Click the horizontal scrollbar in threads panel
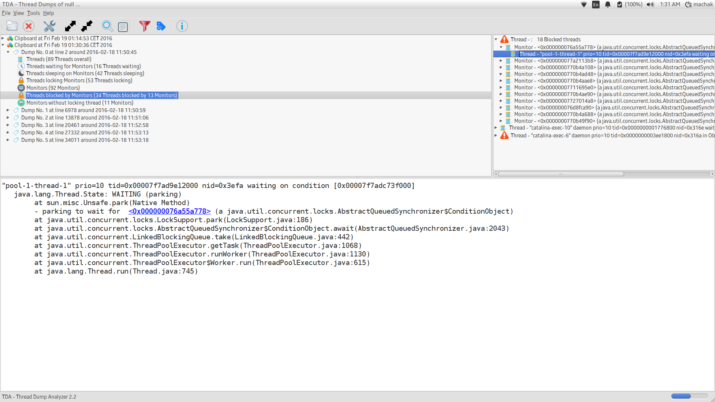This screenshot has width=715, height=402. point(560,174)
